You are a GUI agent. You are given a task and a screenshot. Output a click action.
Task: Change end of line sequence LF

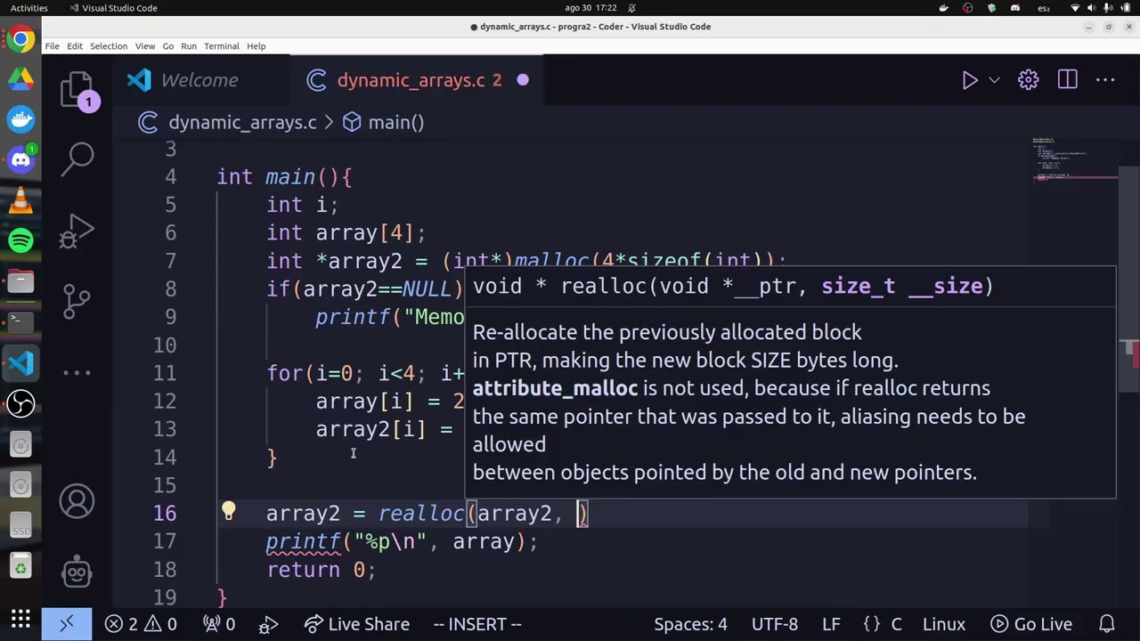[831, 624]
